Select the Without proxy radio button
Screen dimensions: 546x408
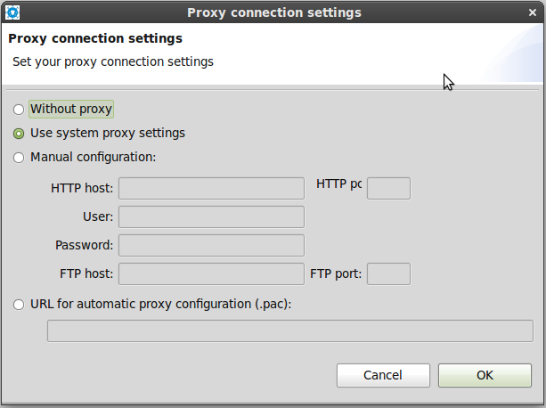[19, 110]
